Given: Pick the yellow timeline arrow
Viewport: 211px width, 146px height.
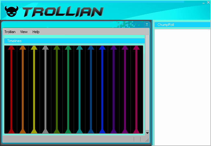Looking at the screenshot, I should [34, 89].
